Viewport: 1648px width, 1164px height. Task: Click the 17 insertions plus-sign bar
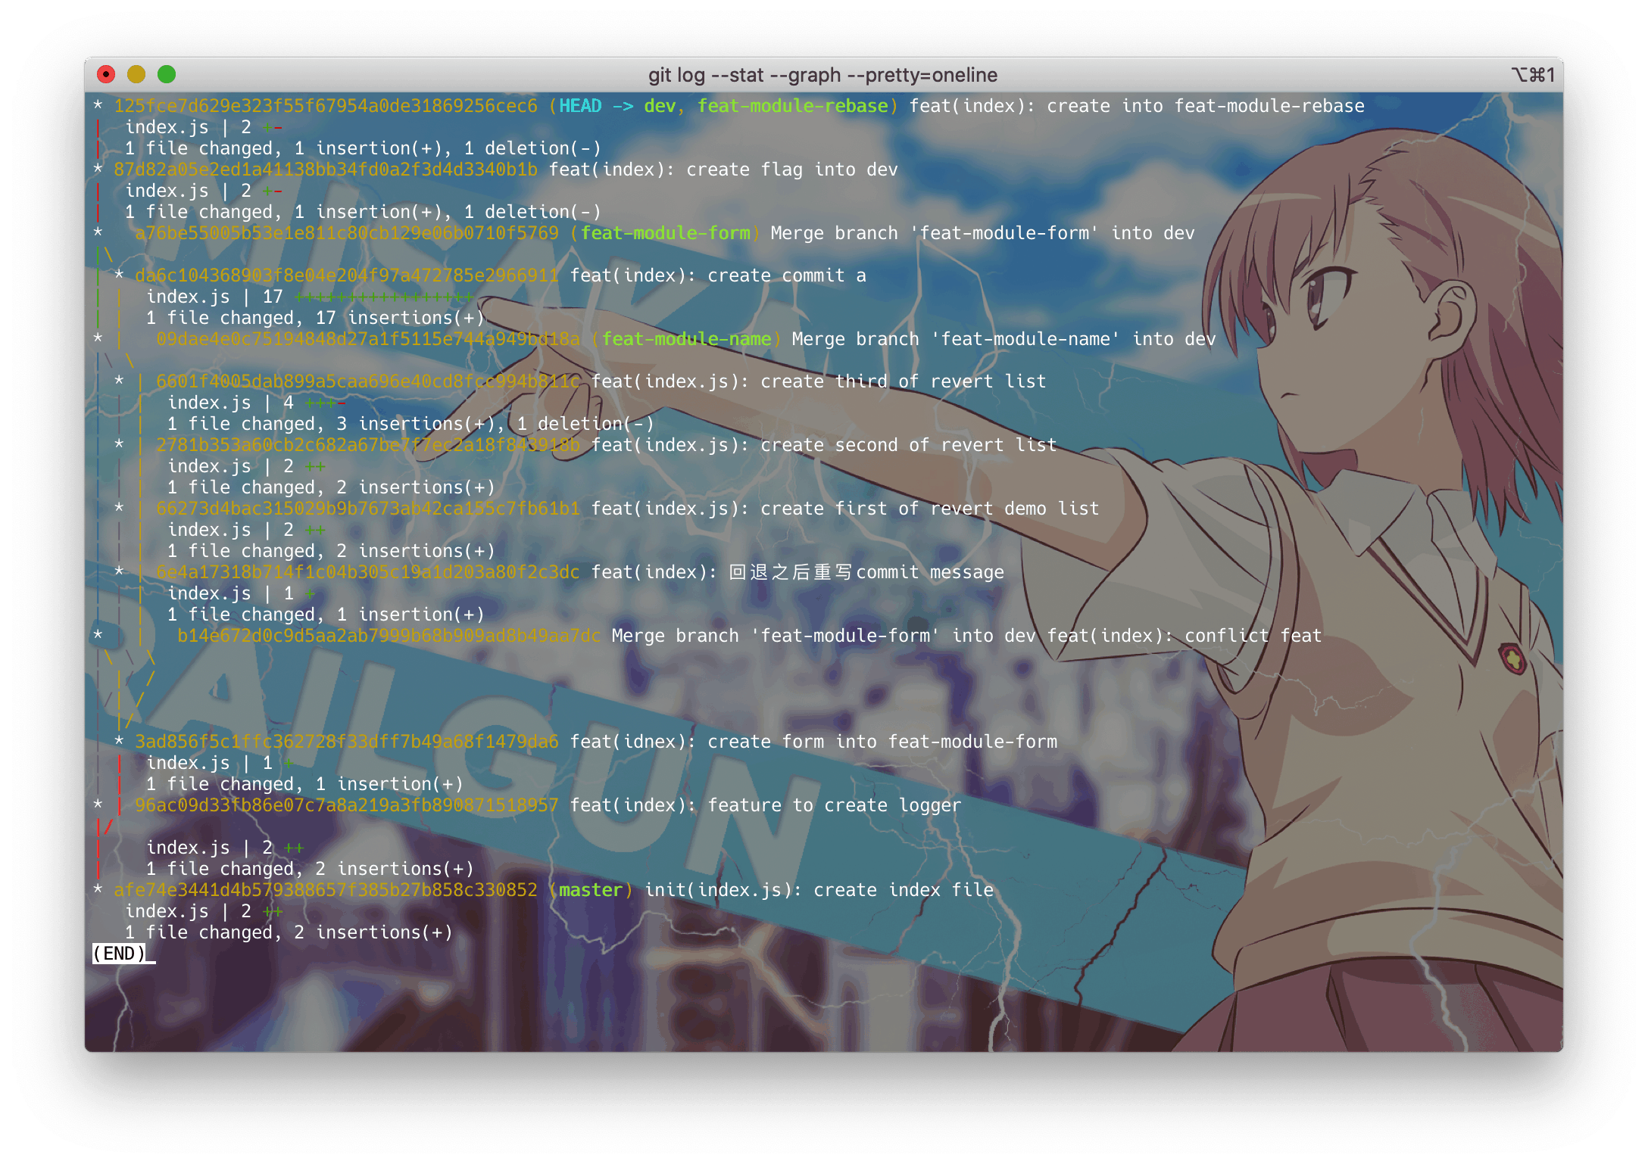pos(385,297)
